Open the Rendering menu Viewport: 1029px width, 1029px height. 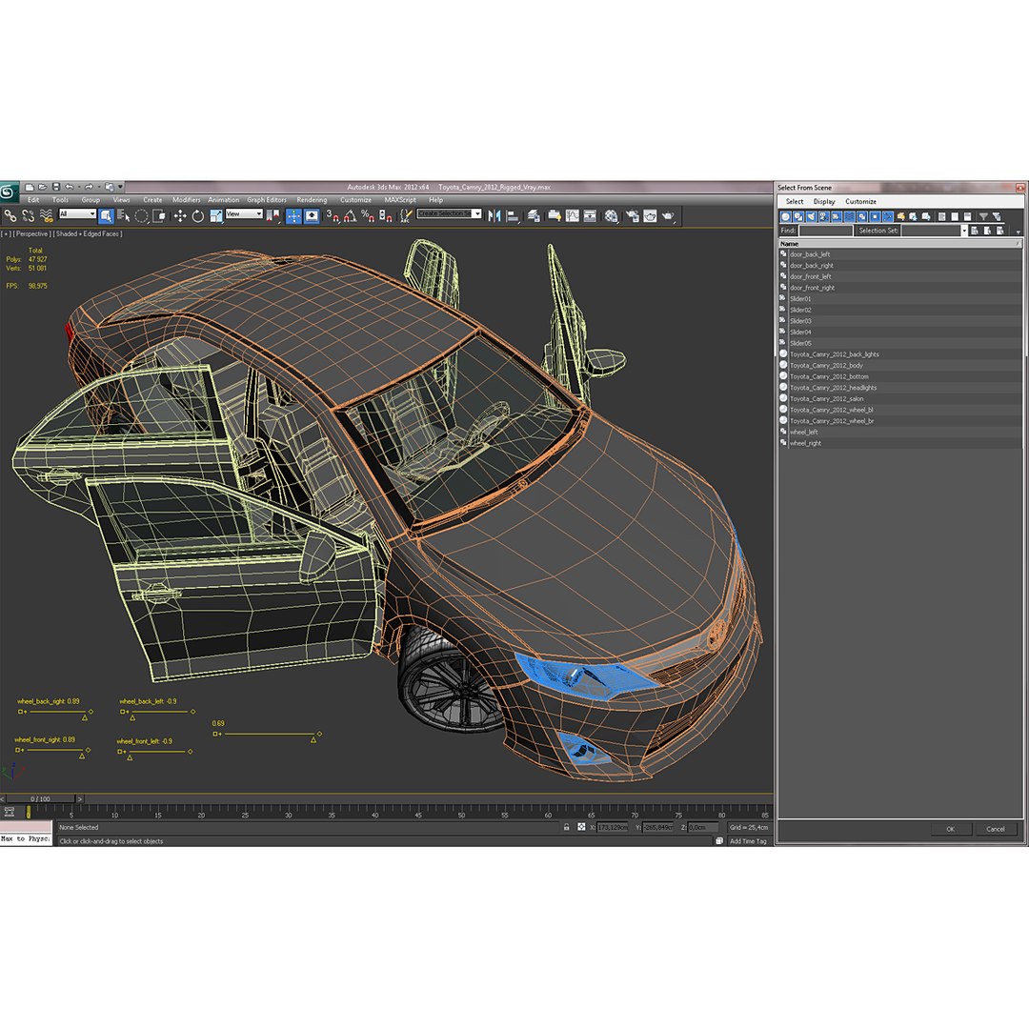(x=312, y=200)
